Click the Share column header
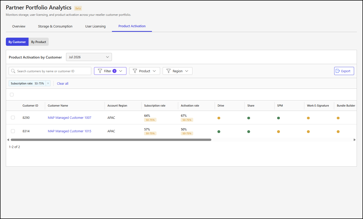 (x=251, y=106)
